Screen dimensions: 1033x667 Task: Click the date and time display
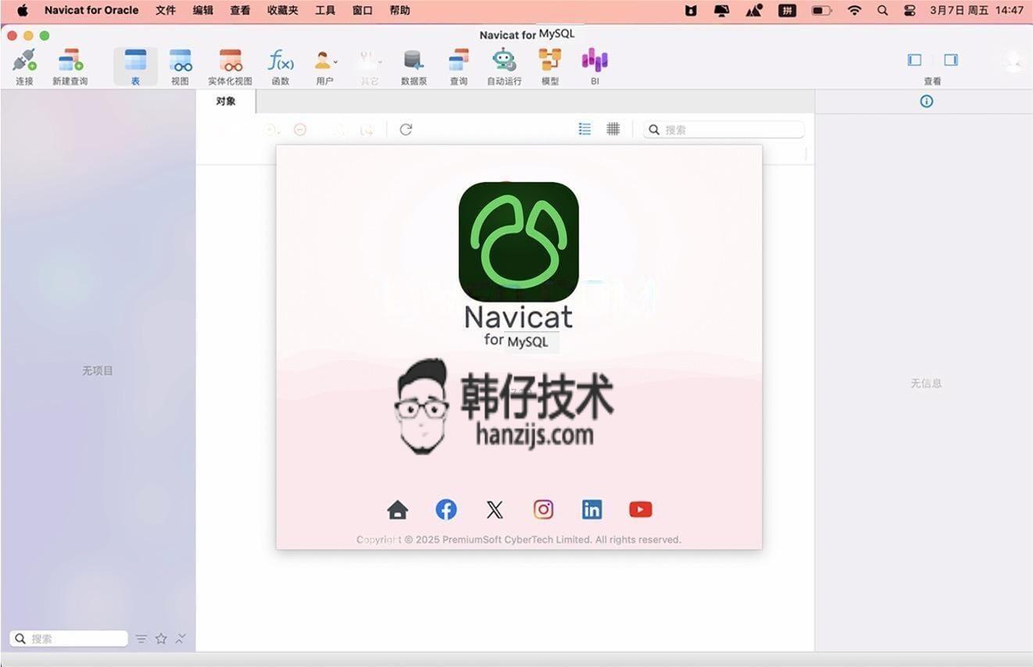[976, 11]
